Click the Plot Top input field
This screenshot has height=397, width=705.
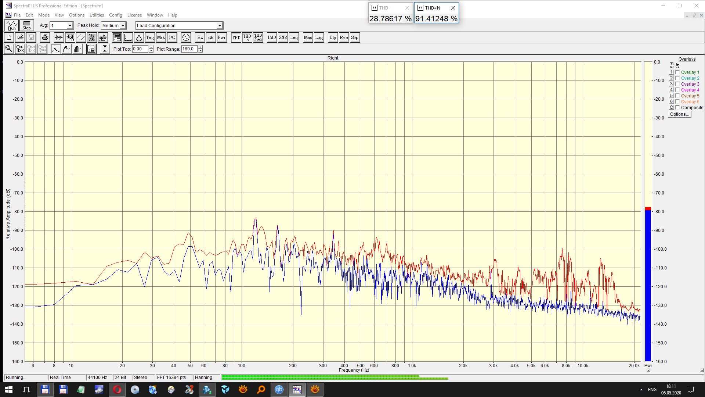140,49
